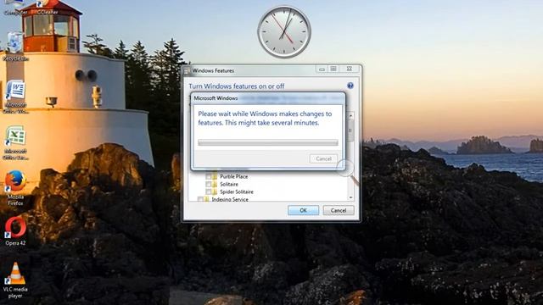Select the Purble Place list entry
The width and height of the screenshot is (543, 305).
click(x=234, y=176)
